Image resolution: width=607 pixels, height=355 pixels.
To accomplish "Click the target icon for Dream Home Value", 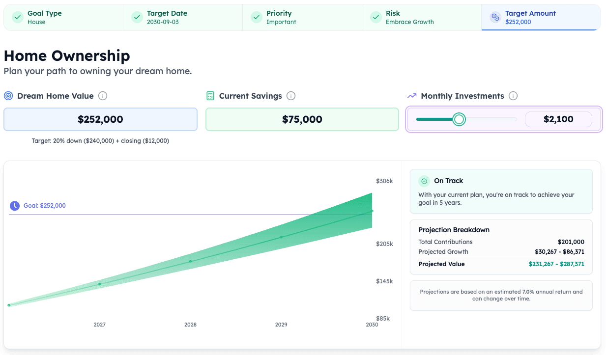I will 8,96.
